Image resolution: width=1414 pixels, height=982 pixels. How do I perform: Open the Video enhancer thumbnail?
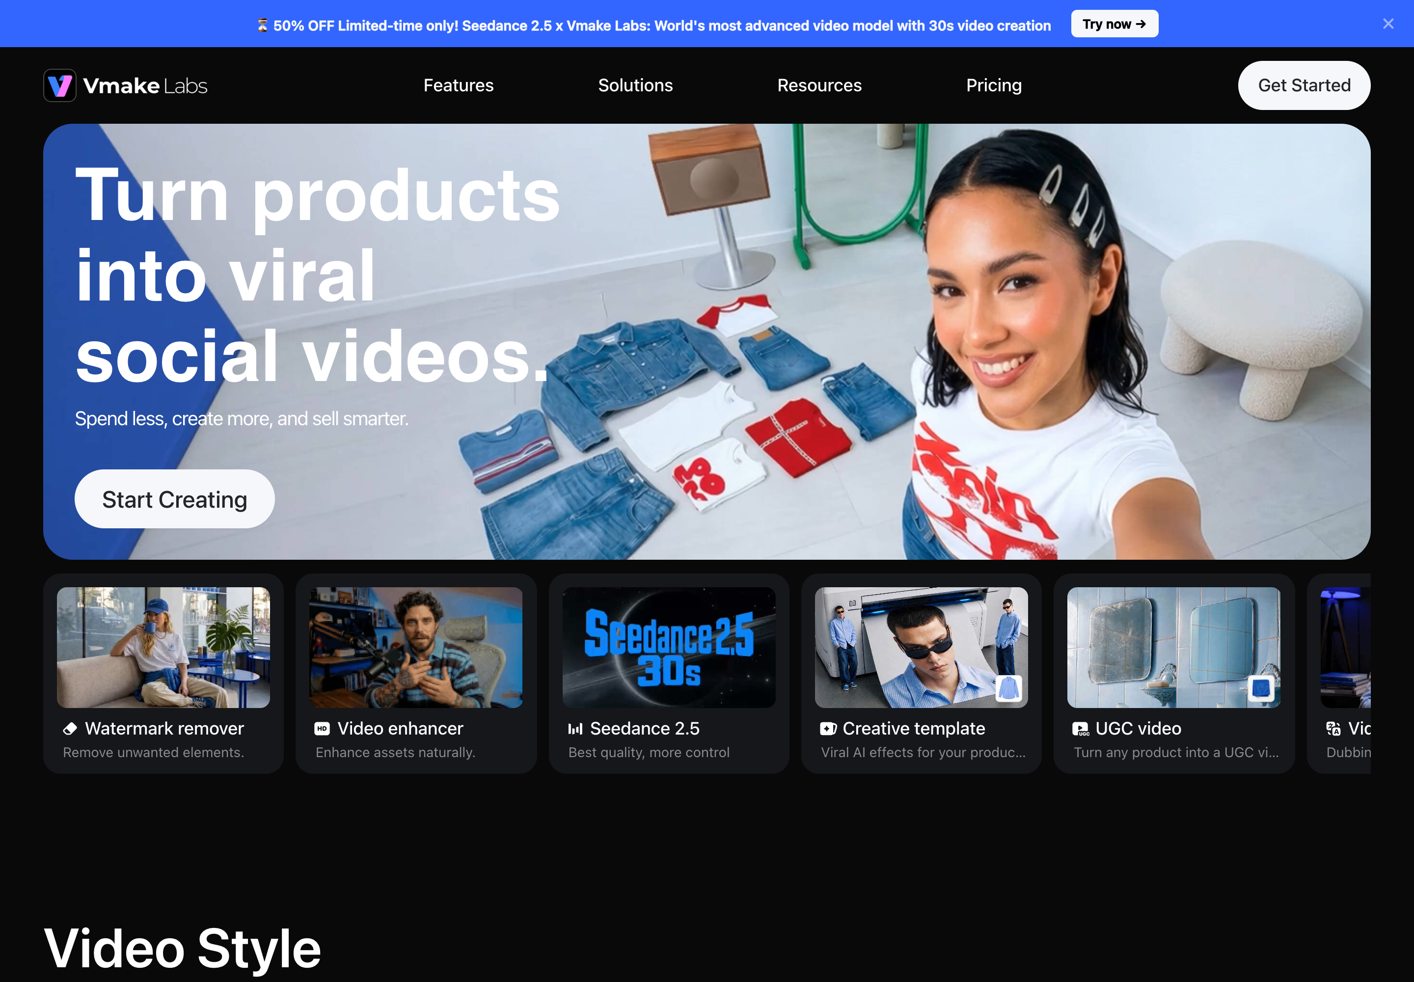(416, 647)
